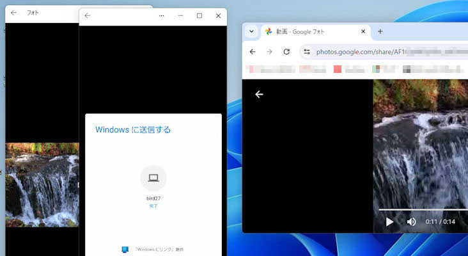
Task: Open the three-dot menu in the phone window
Action: (162, 15)
